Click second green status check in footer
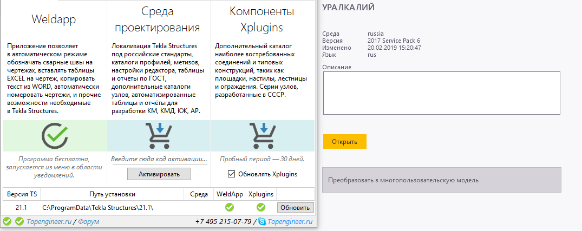Image resolution: width=582 pixels, height=231 pixels. click(x=19, y=222)
